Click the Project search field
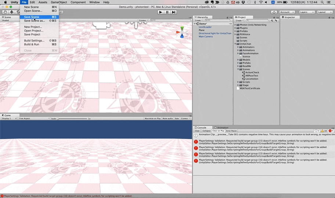The image size is (335, 198). (257, 21)
